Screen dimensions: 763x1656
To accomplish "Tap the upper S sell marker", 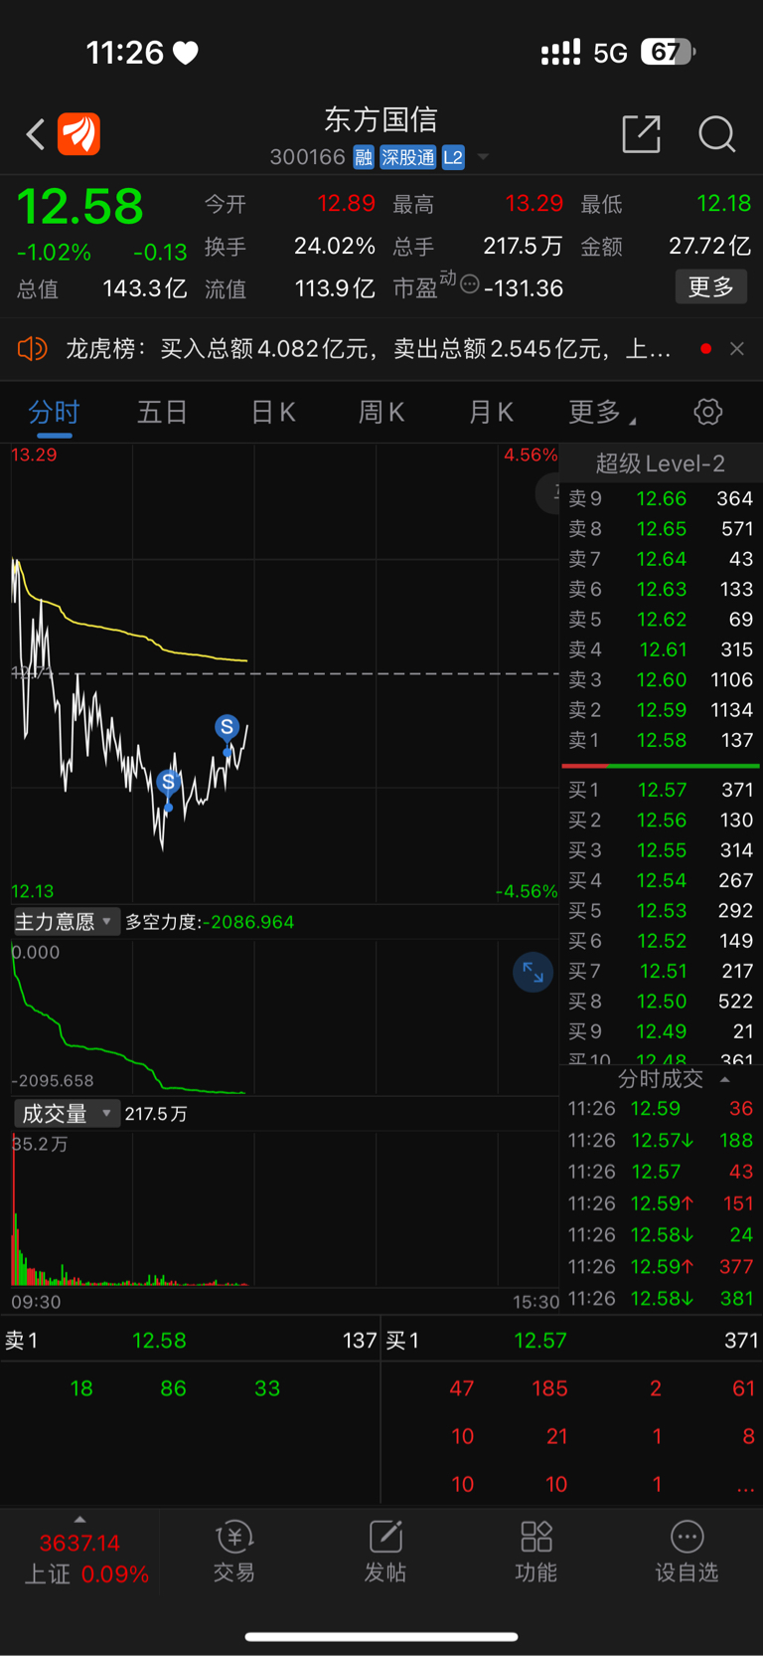I will click(228, 727).
